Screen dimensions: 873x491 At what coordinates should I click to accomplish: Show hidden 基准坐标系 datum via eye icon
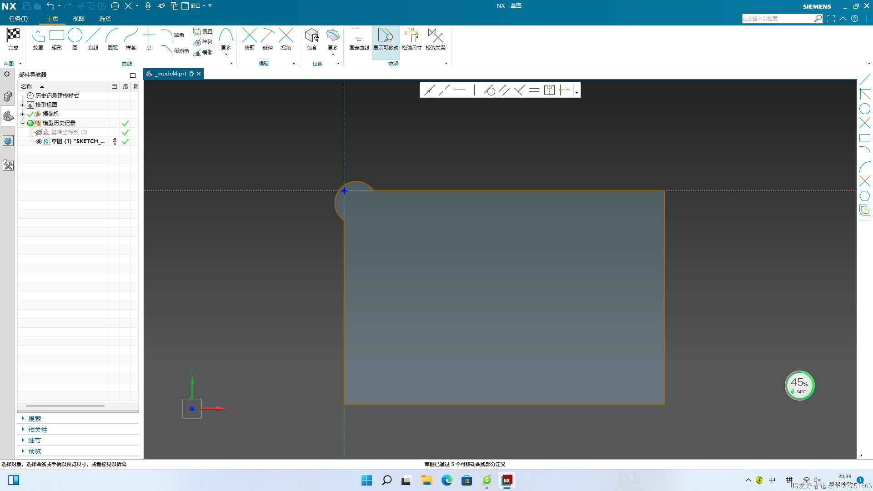tap(39, 132)
